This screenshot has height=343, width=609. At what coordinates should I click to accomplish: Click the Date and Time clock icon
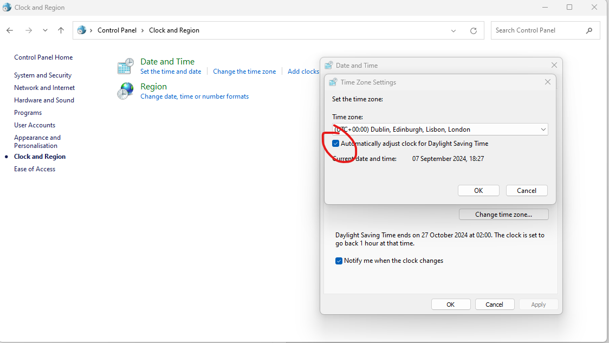click(x=125, y=66)
